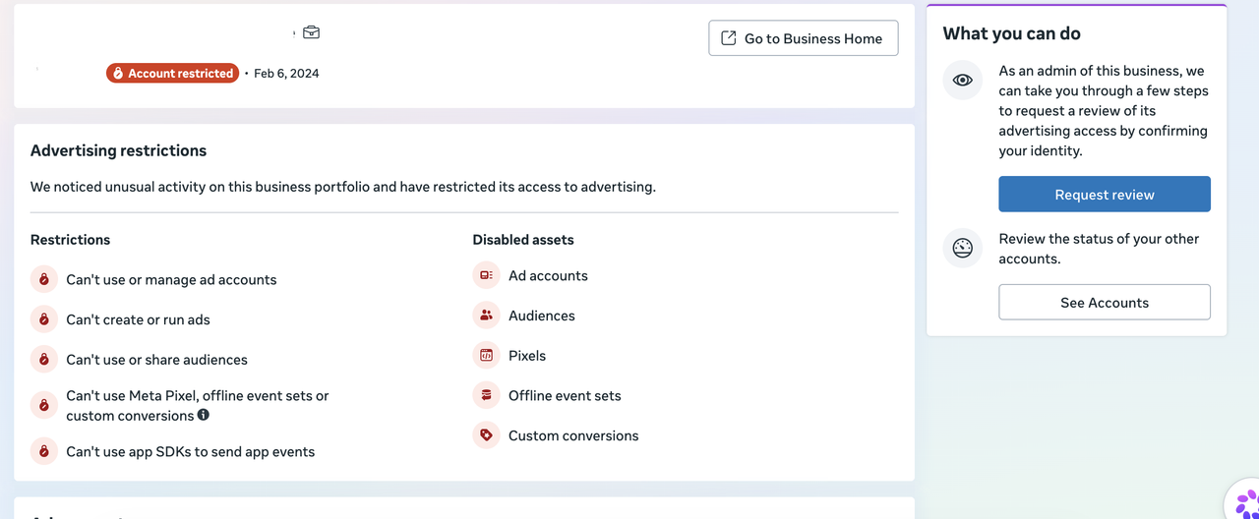Click the Can't create or run ads text
1259x519 pixels.
pyautogui.click(x=138, y=319)
